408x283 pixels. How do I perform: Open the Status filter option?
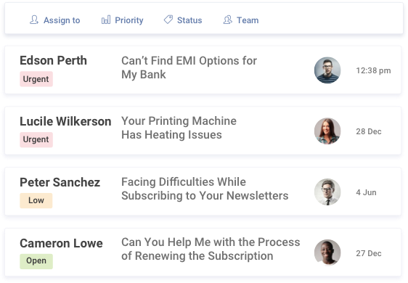click(x=183, y=20)
